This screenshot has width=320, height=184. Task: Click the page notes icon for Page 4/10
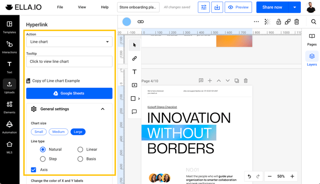201,81
